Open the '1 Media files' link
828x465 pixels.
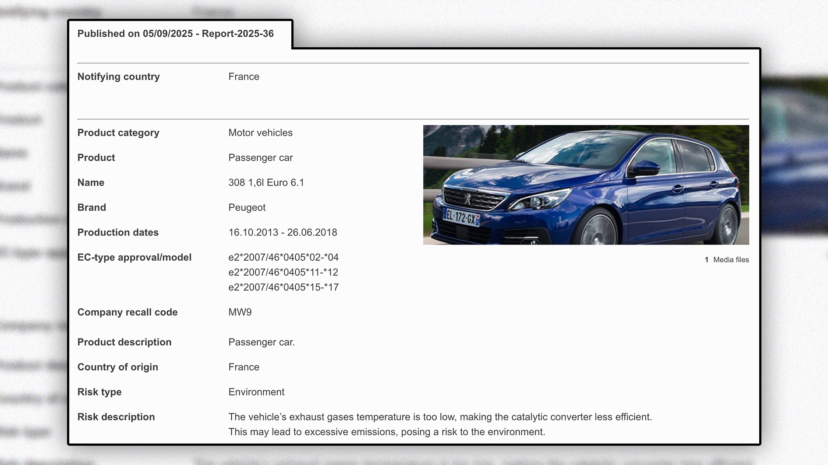pyautogui.click(x=726, y=260)
